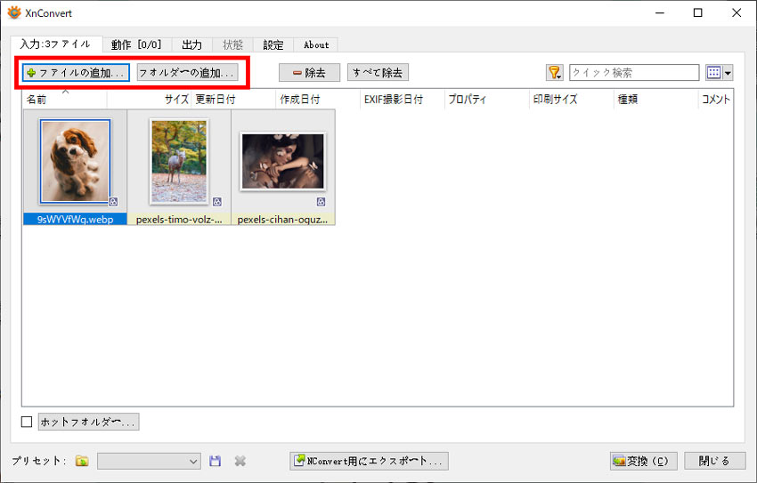
Task: Click badge icon on pexels-cihan-oguz thumbnail
Action: [x=321, y=202]
